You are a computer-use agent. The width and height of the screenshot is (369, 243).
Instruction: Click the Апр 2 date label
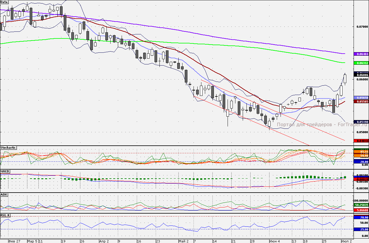(104, 241)
